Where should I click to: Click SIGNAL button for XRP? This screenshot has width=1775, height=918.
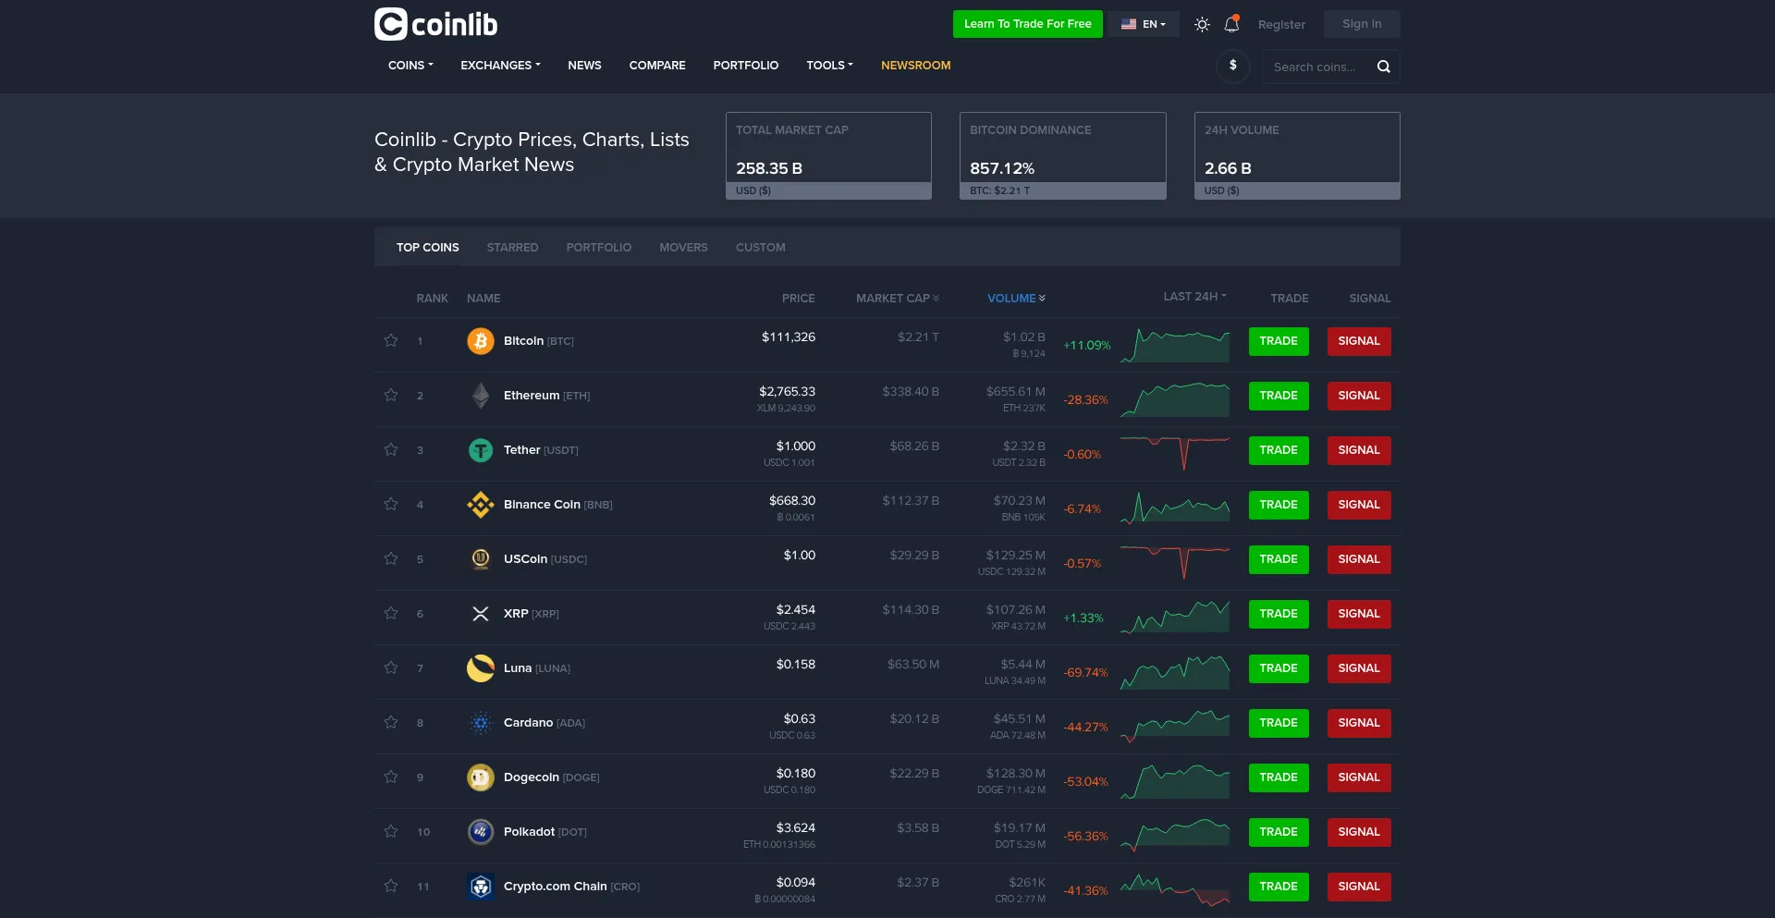tap(1359, 614)
